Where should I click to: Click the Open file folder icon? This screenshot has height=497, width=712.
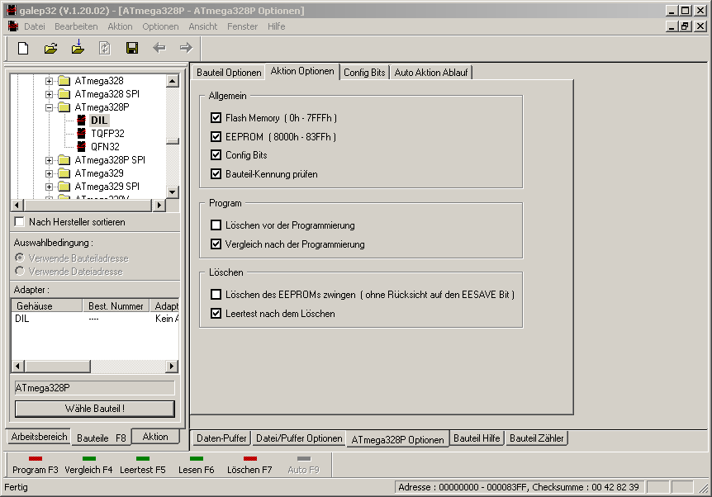point(50,48)
